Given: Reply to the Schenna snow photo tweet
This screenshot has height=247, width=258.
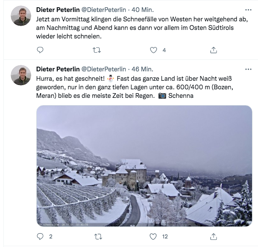Looking at the screenshot, I should [40, 236].
